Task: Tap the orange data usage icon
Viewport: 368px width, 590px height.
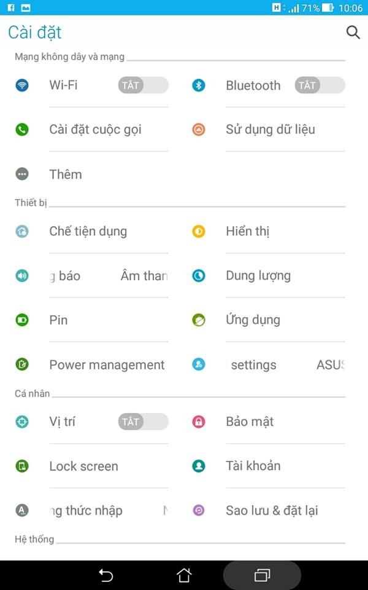Action: (x=199, y=130)
